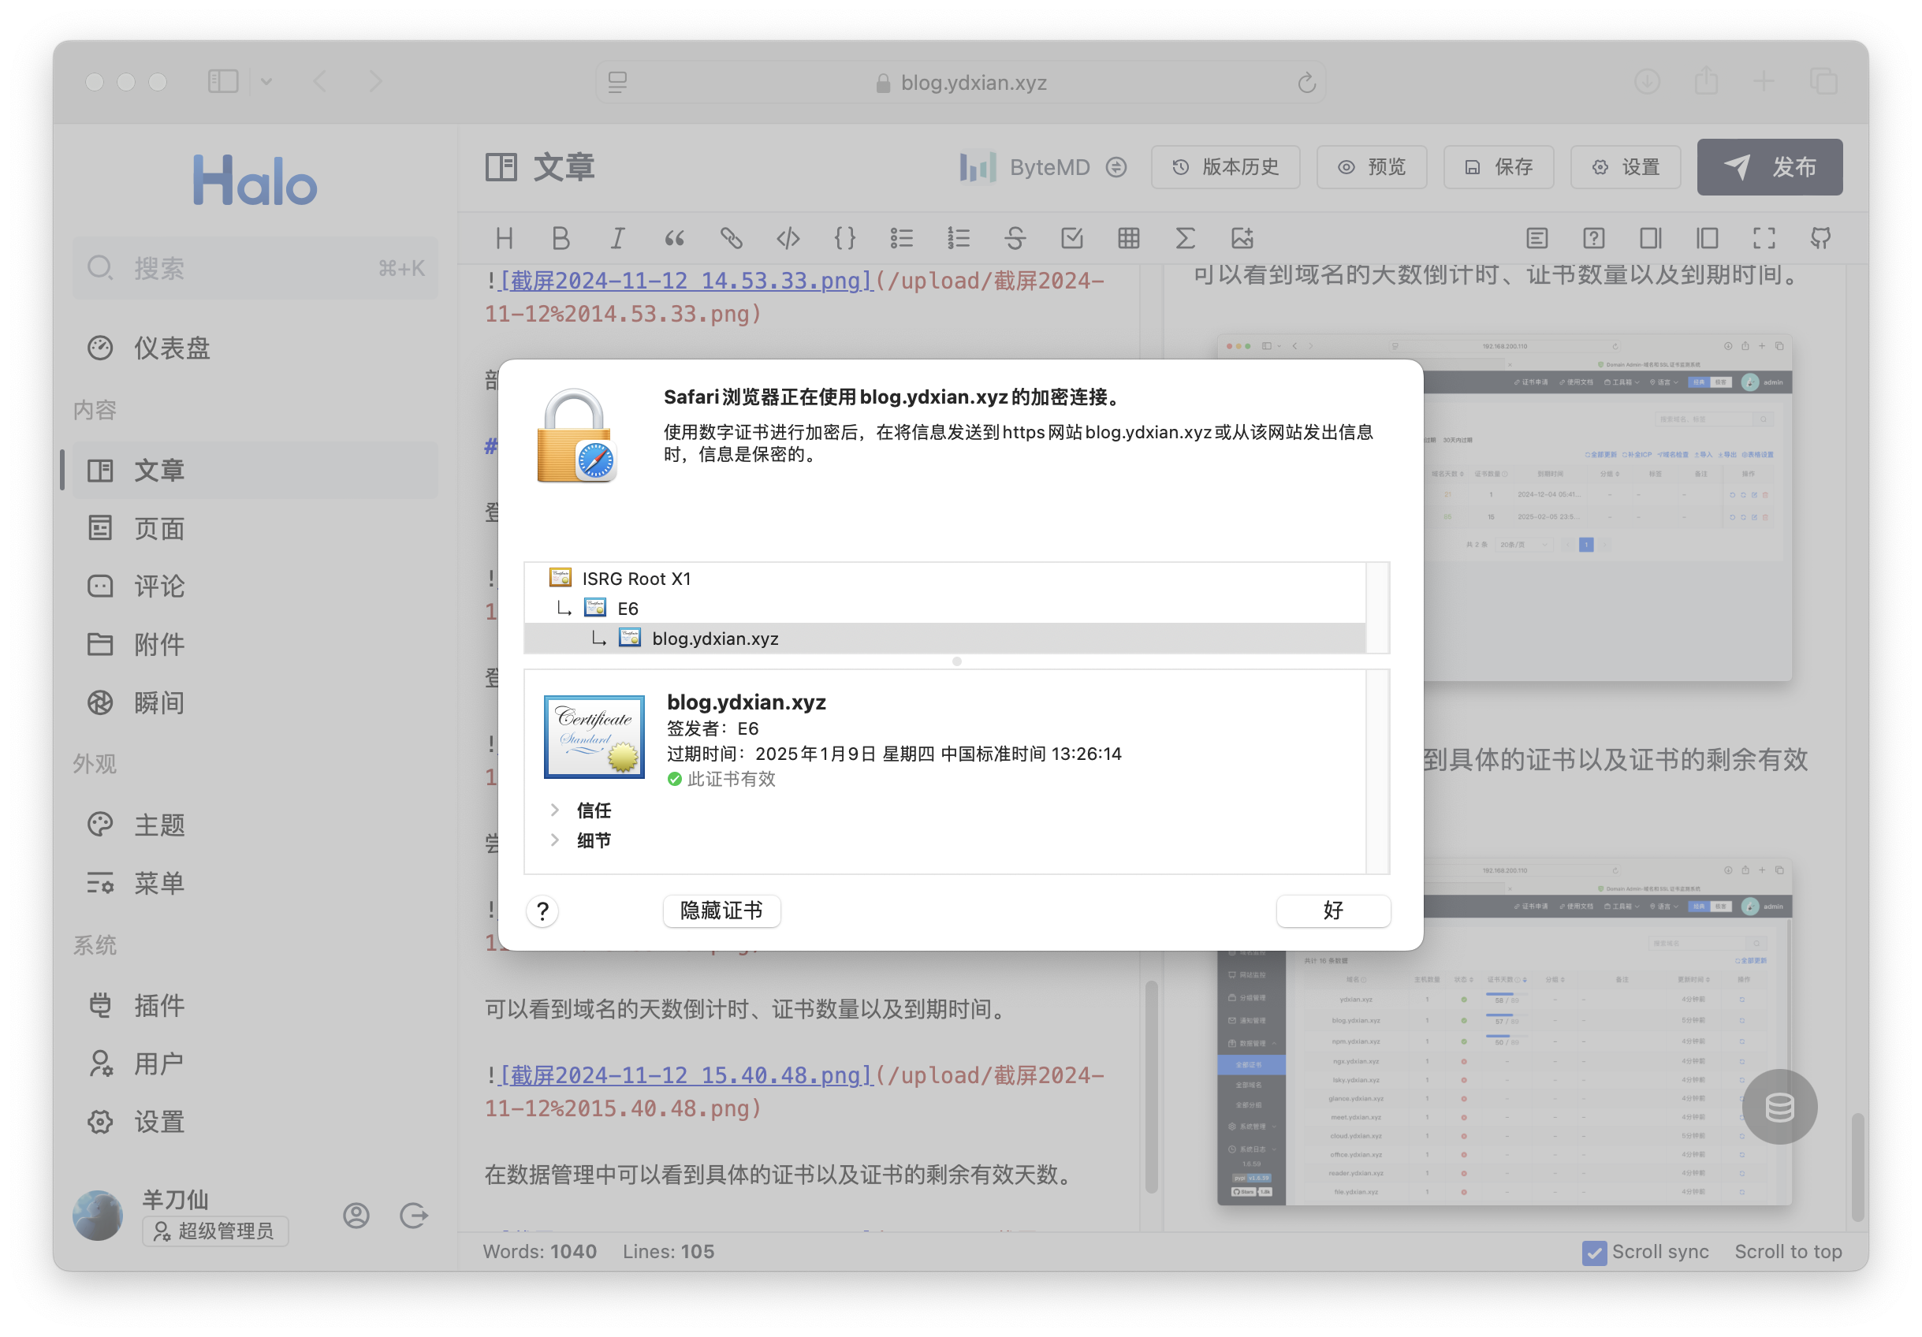Screen dimensions: 1922x1337
Task: Open 瞬间 in the sidebar
Action: click(x=255, y=703)
